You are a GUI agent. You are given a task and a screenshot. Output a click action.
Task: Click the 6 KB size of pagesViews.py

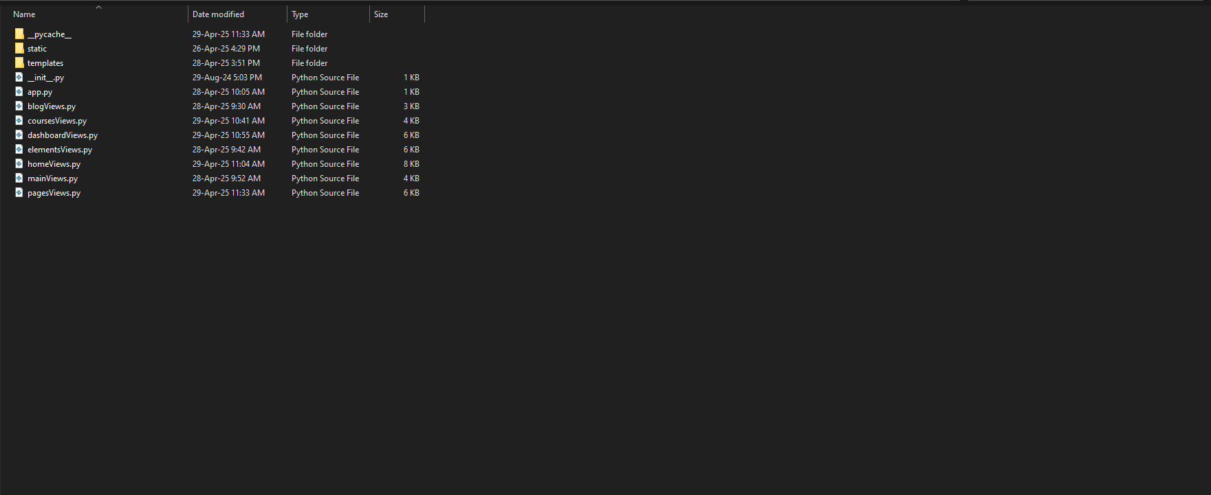(x=411, y=193)
